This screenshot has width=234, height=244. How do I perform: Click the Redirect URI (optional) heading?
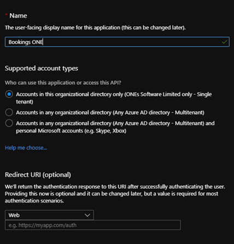click(38, 175)
